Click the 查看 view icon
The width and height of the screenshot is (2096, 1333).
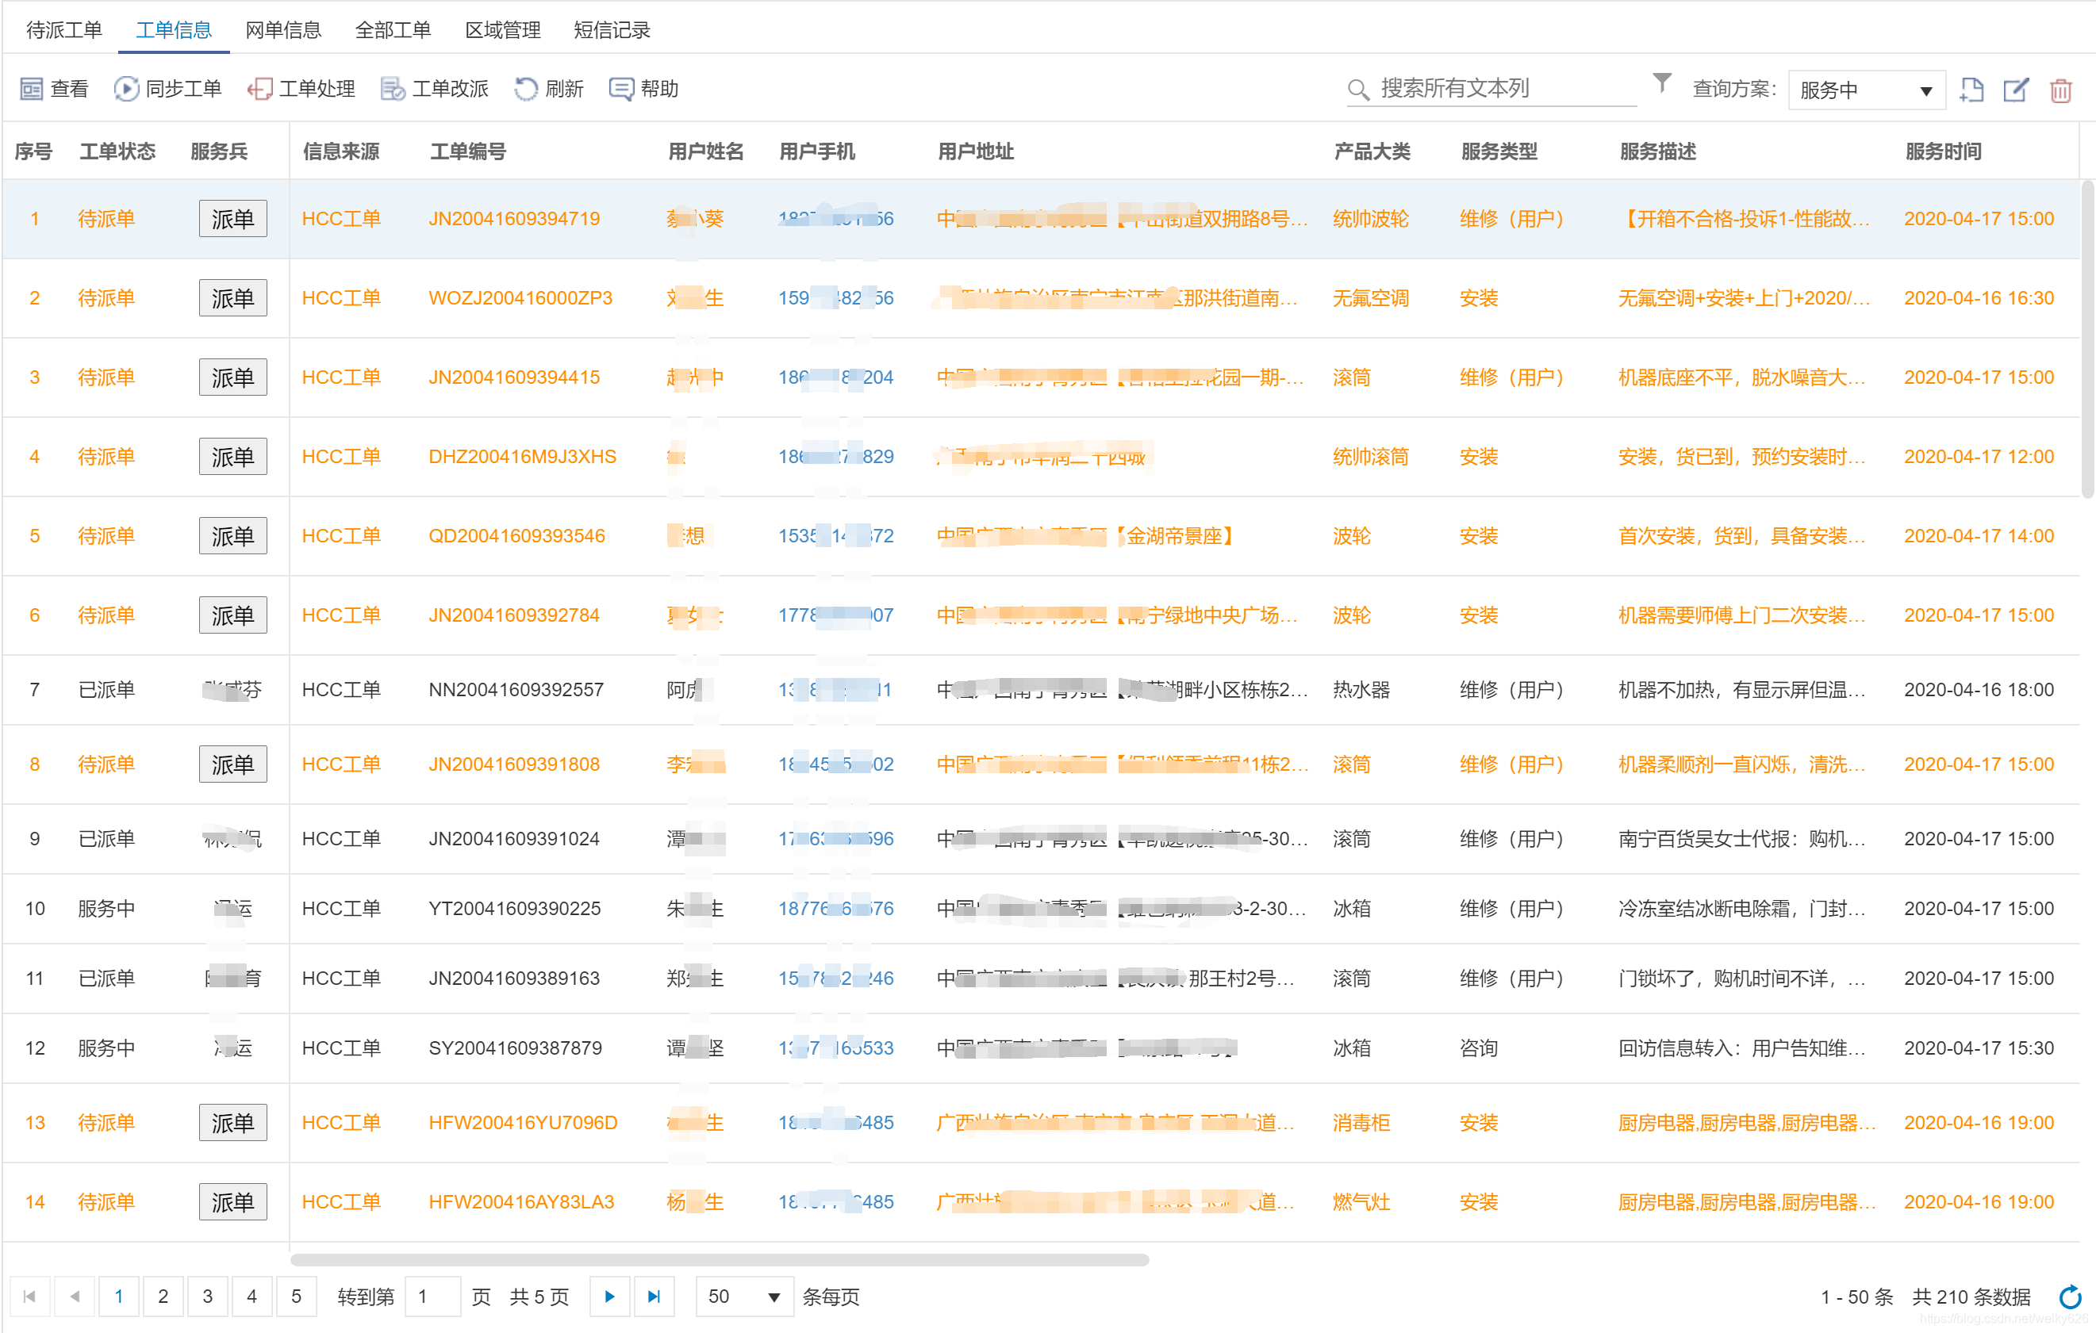point(31,89)
